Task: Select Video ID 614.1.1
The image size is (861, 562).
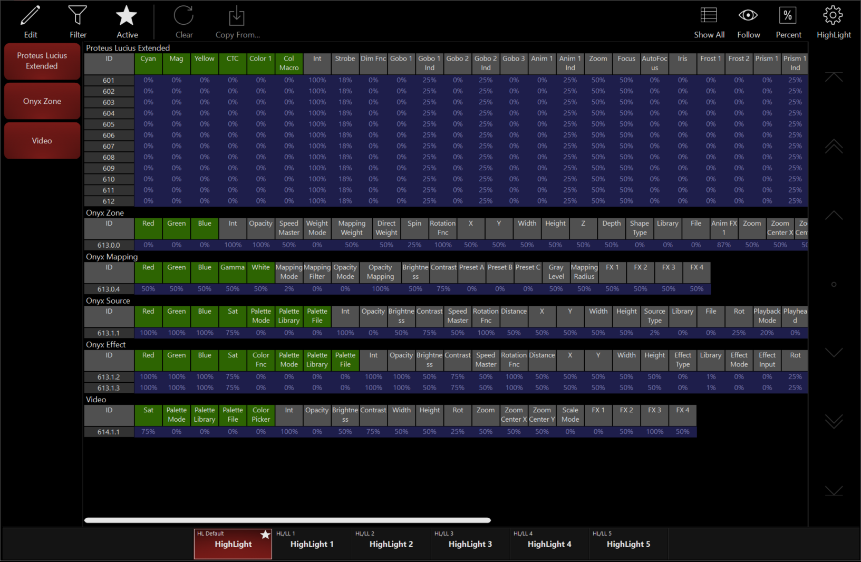Action: click(x=109, y=432)
